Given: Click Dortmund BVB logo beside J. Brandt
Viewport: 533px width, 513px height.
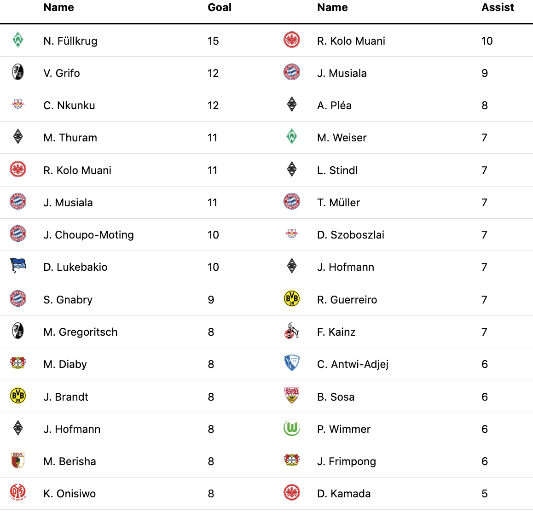Looking at the screenshot, I should click(17, 396).
